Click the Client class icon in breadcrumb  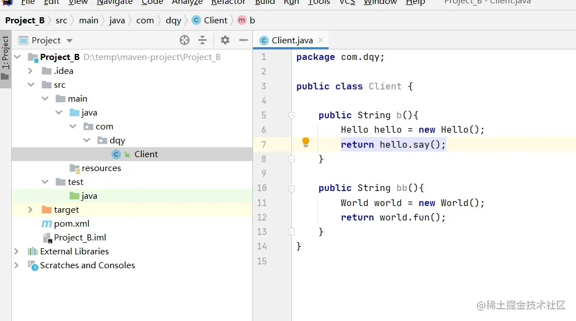point(196,20)
